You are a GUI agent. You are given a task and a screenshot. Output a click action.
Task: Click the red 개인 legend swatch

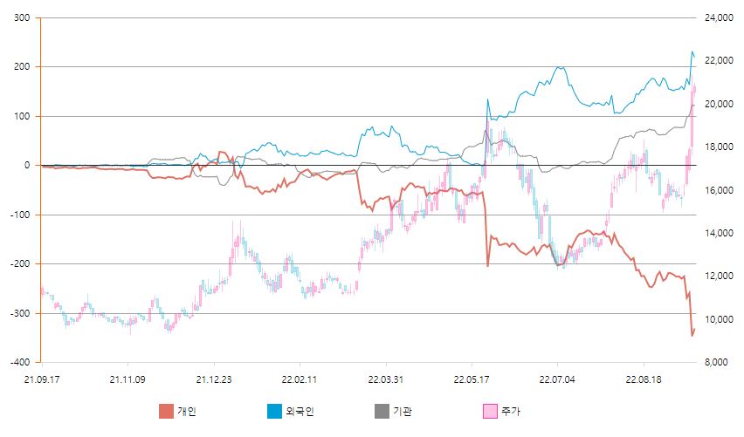(166, 412)
